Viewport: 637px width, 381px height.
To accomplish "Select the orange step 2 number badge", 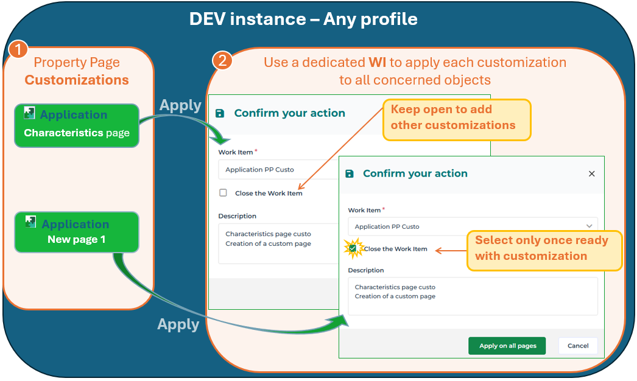I will (x=222, y=61).
